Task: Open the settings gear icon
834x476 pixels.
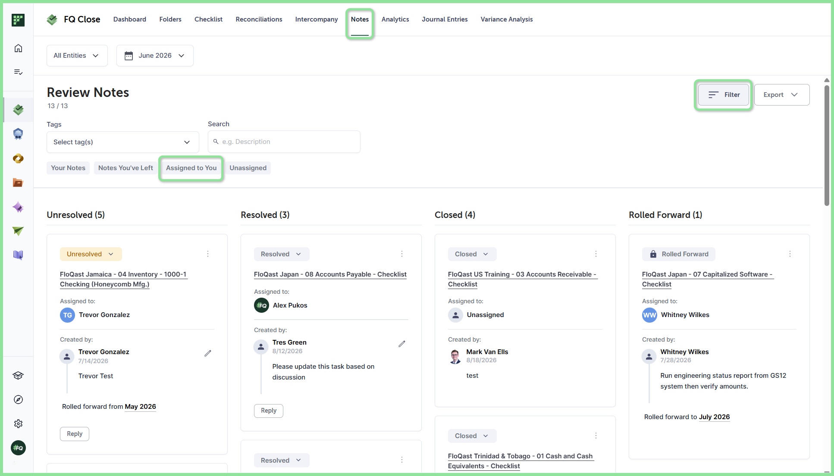Action: [18, 424]
